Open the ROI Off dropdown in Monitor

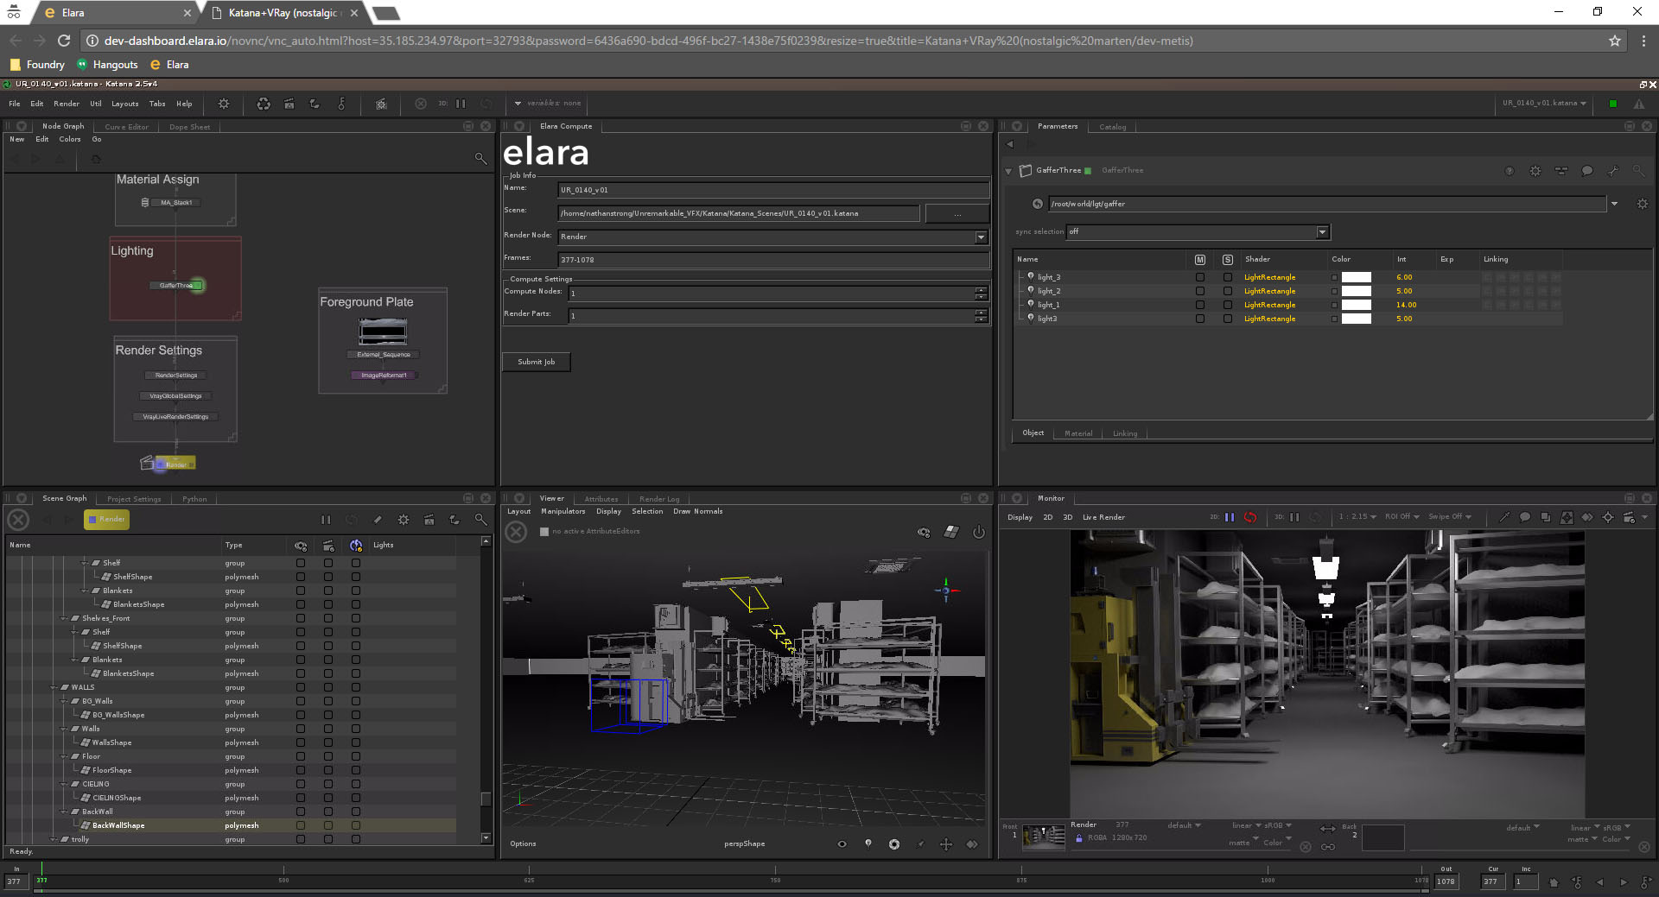click(x=1402, y=517)
